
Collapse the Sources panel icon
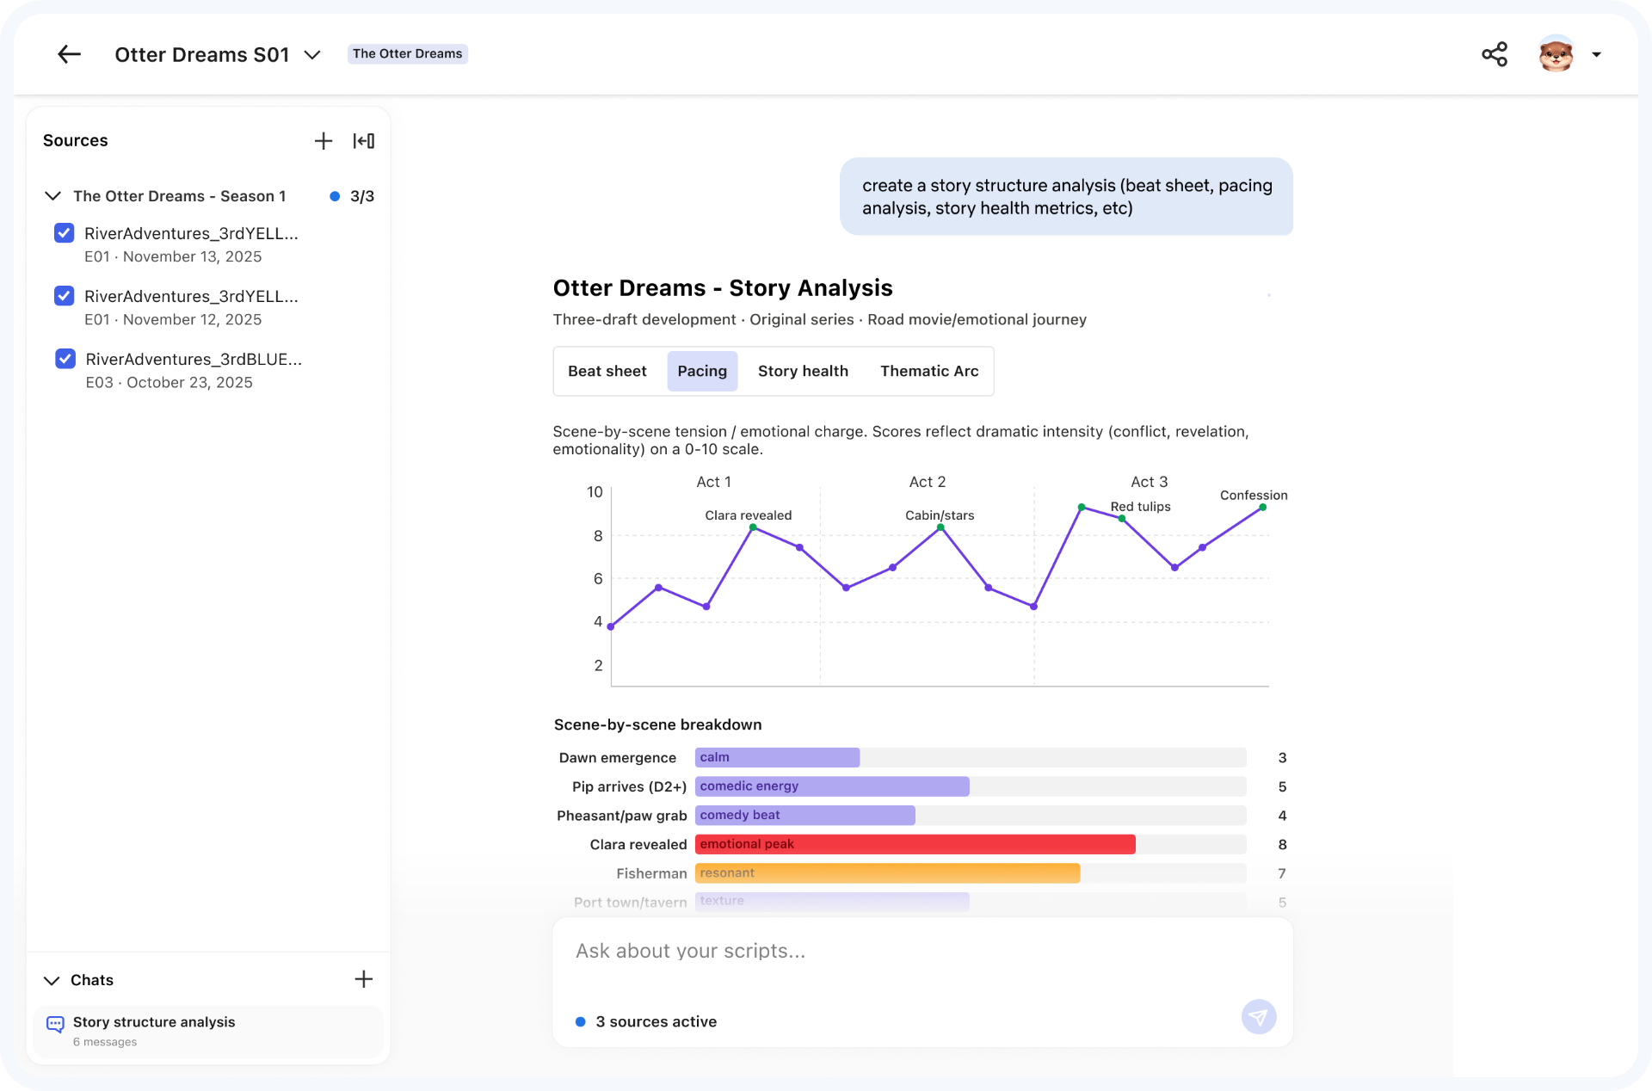[364, 141]
